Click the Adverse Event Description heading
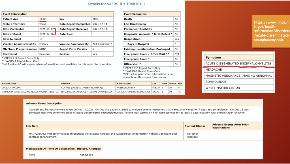 tap(44, 103)
